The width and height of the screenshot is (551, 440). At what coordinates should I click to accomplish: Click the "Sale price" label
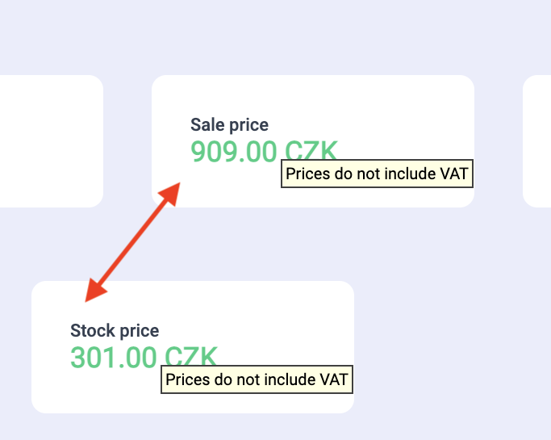tap(229, 125)
